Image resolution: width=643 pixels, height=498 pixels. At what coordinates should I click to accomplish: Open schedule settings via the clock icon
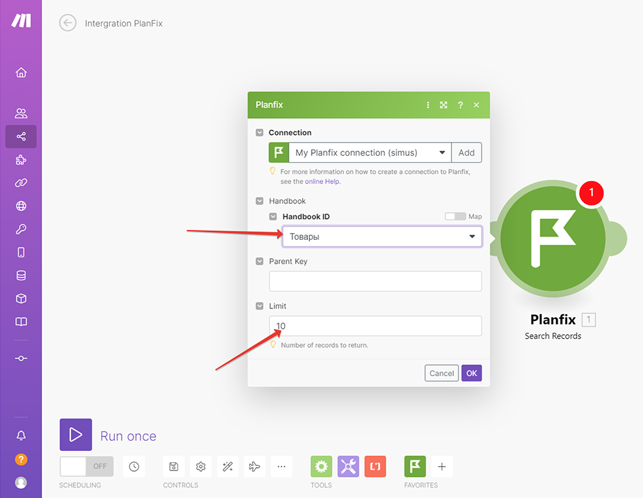click(134, 467)
